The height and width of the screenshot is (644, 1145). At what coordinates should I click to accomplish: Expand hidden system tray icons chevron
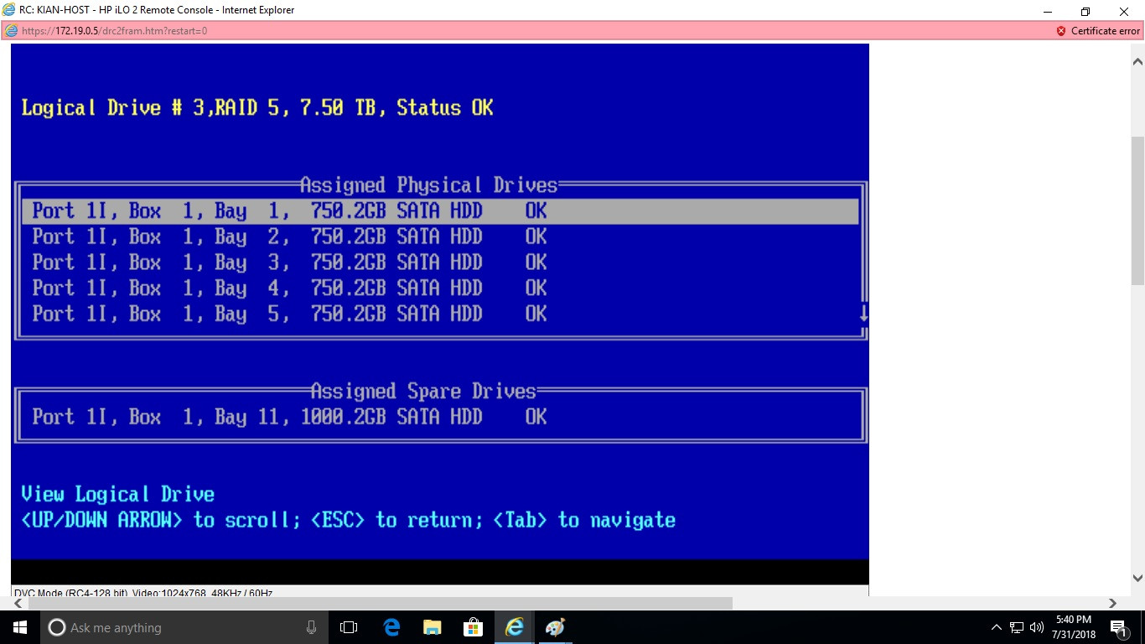996,627
